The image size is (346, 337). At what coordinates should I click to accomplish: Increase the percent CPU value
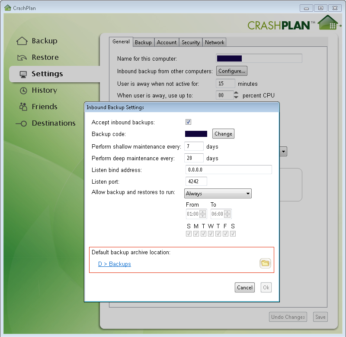tap(236, 93)
